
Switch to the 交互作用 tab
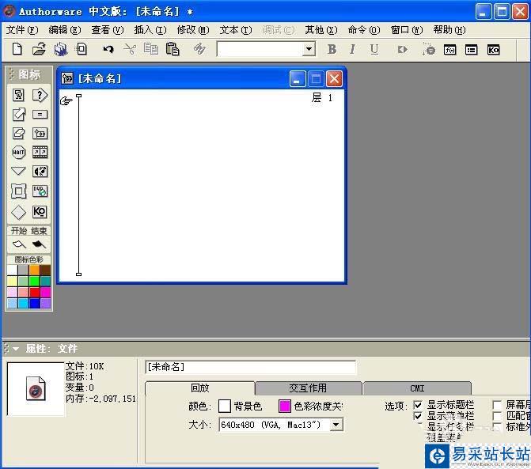[x=308, y=388]
